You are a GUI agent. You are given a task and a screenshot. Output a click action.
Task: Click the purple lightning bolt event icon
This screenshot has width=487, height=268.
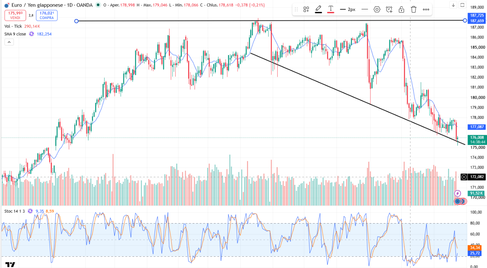tap(457, 193)
